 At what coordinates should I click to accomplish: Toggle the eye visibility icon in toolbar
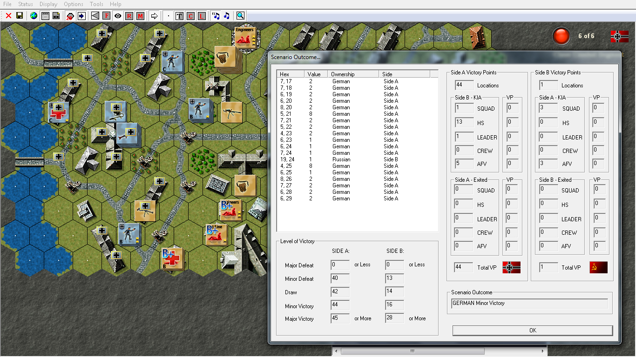[x=118, y=16]
